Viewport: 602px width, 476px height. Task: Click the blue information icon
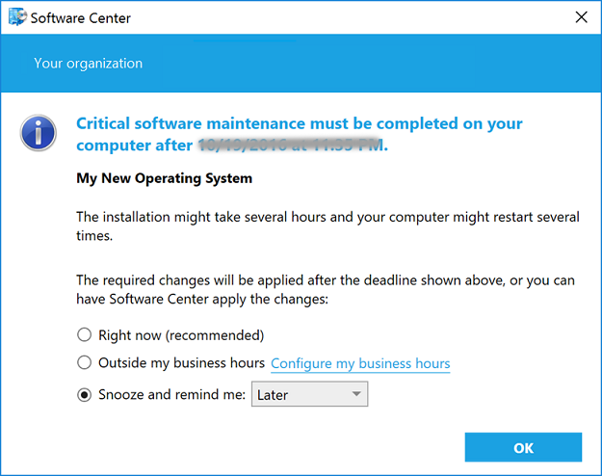pos(39,134)
